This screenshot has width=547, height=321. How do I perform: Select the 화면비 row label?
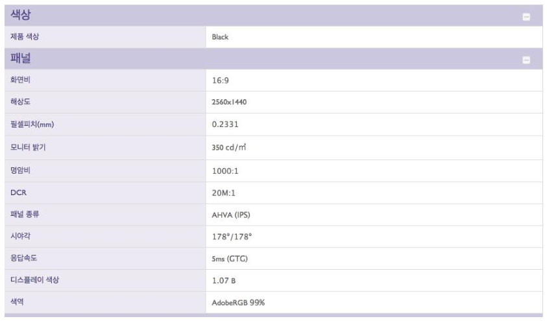(x=20, y=80)
